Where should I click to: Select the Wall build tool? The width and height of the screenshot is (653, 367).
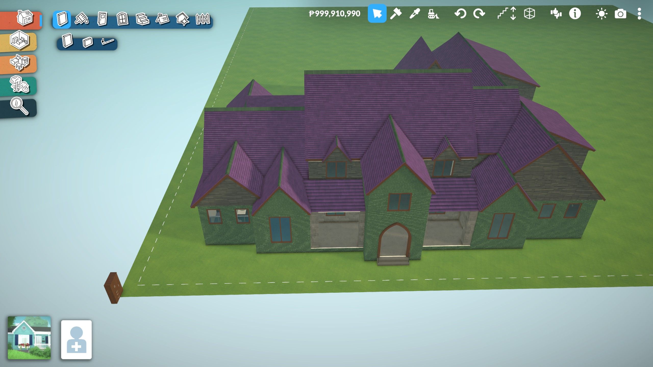[62, 19]
